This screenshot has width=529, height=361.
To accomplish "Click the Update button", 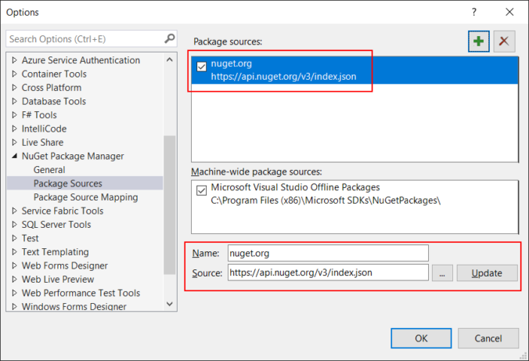I will 487,273.
